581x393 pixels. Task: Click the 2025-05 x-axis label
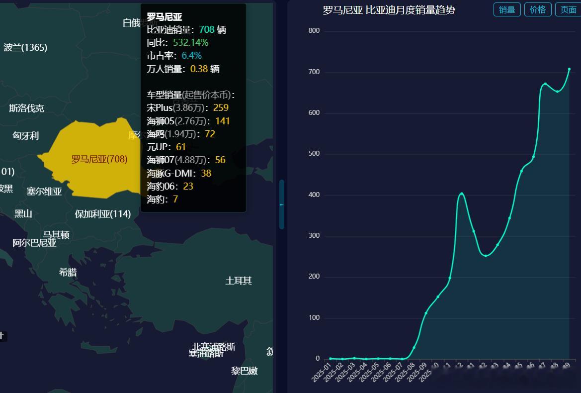coord(369,372)
